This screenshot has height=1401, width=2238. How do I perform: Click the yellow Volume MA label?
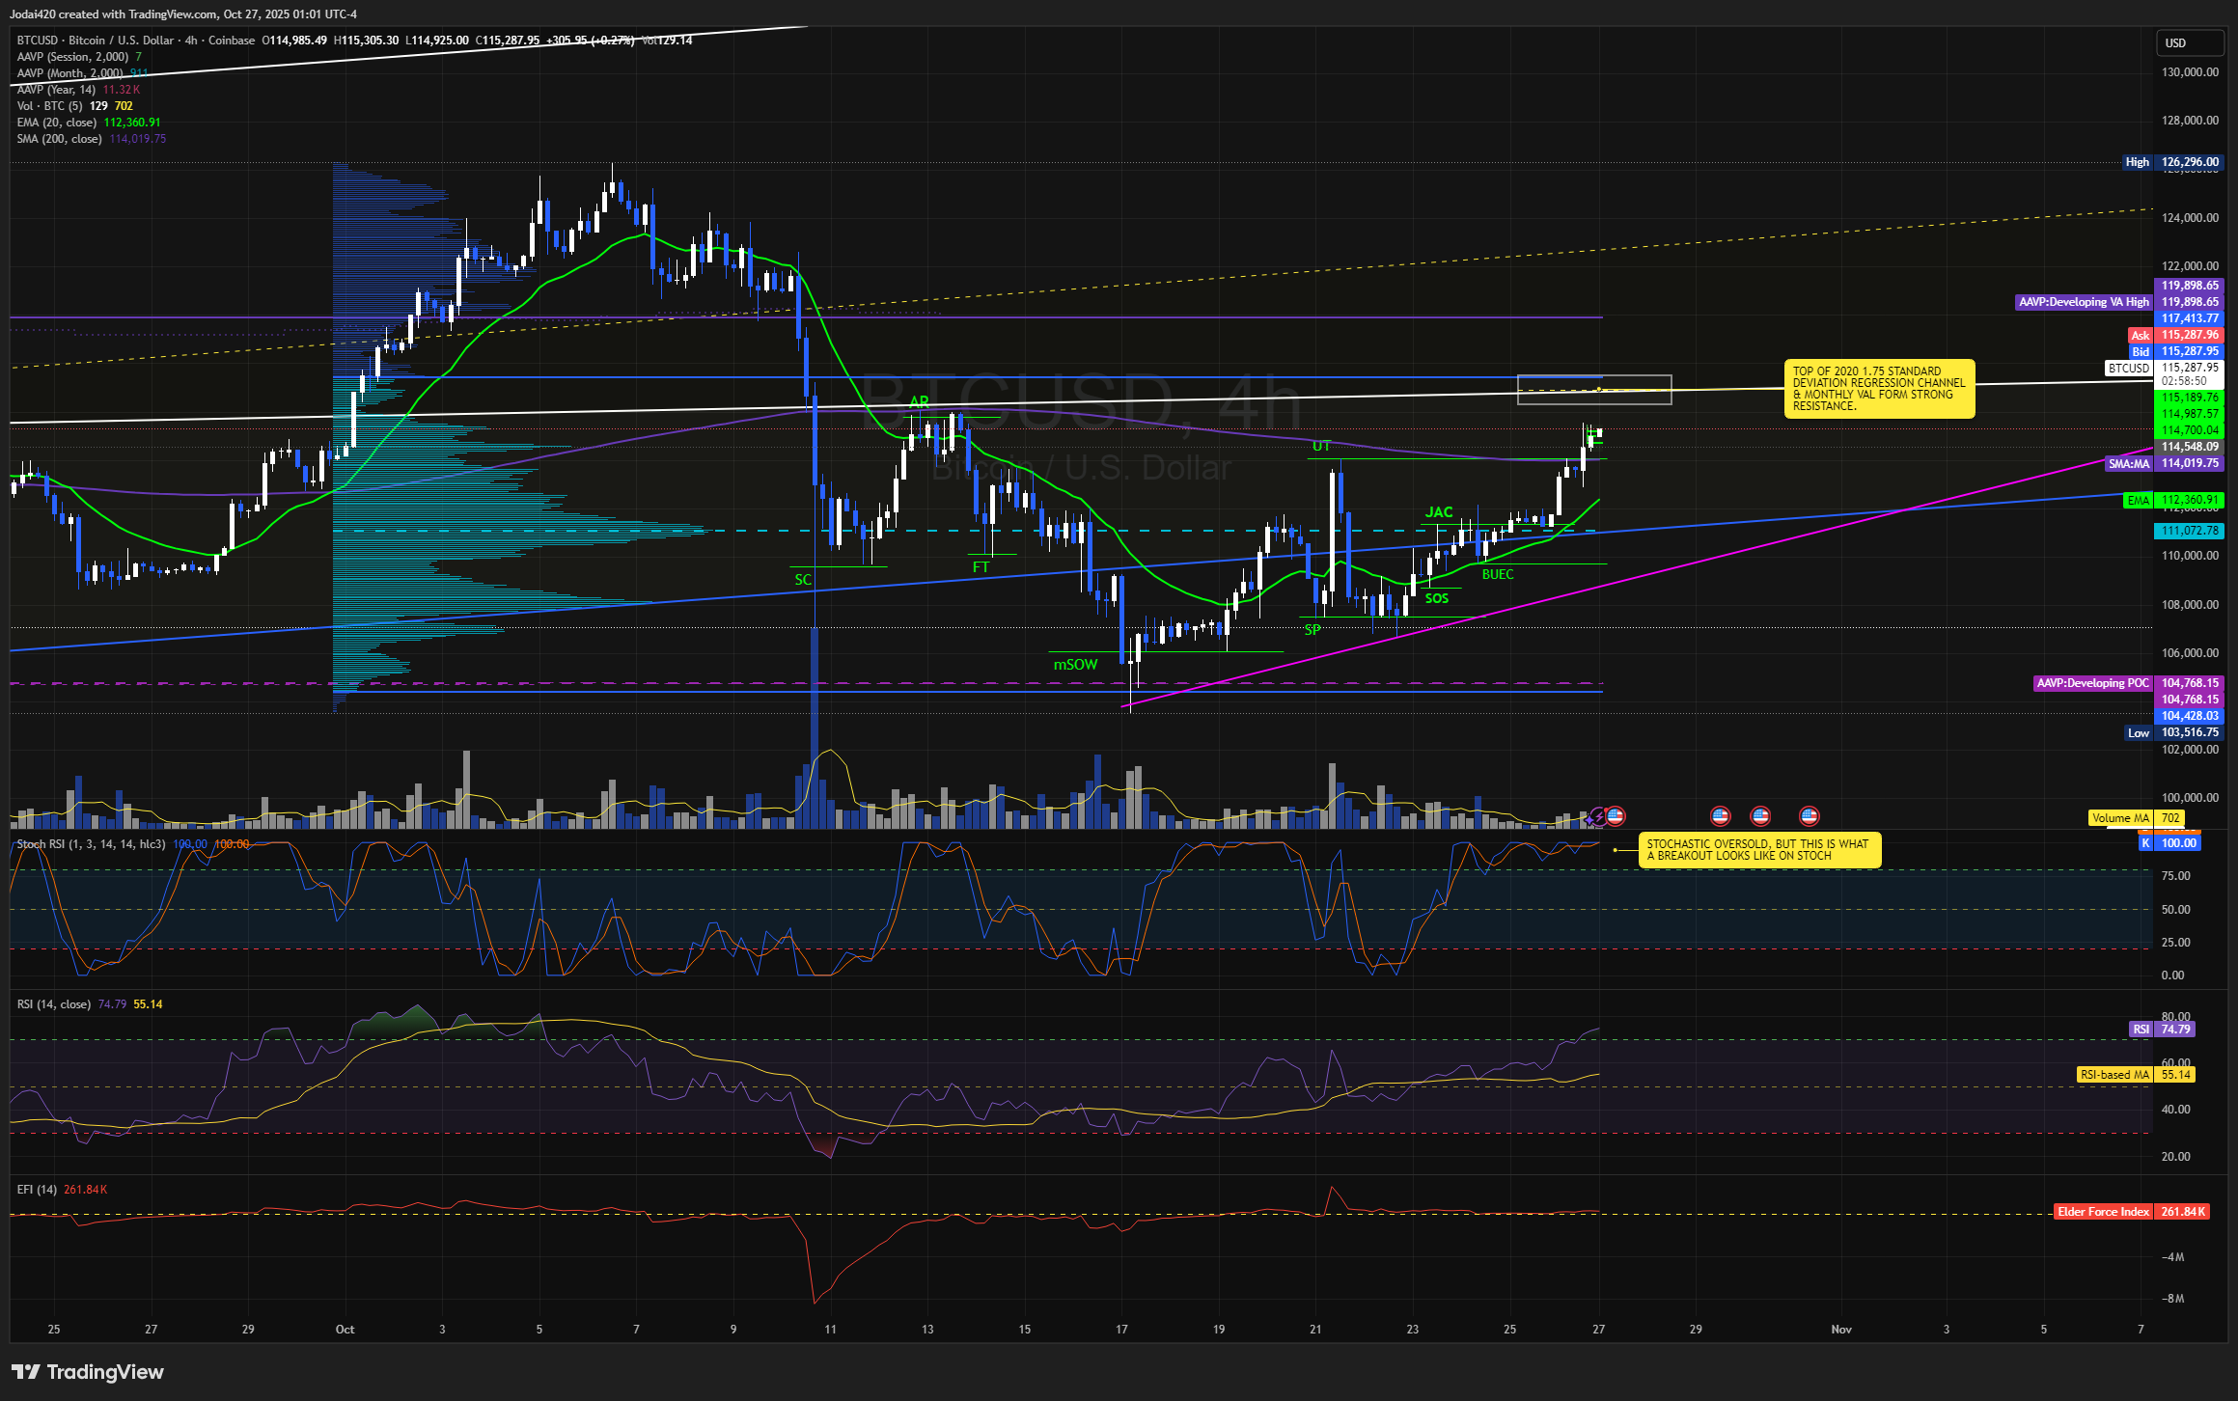point(2120,818)
